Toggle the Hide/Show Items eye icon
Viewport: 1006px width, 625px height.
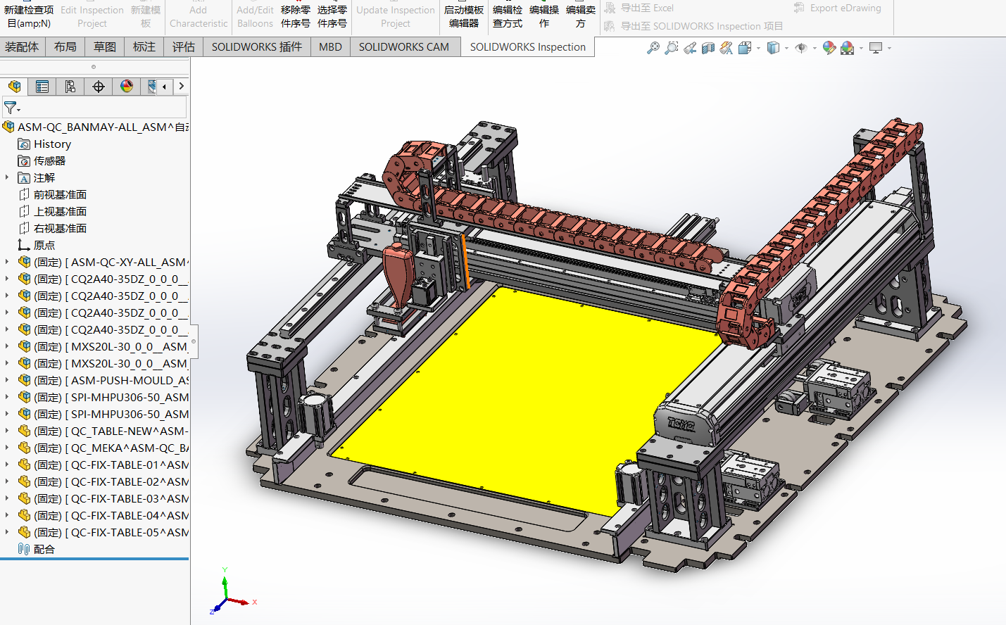[x=801, y=48]
